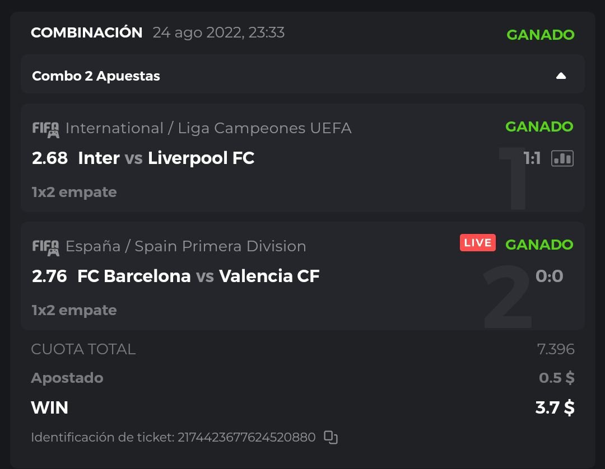Collapse the Combo 2 Apuestas arrow
Viewport: 605px width, 469px height.
point(561,76)
